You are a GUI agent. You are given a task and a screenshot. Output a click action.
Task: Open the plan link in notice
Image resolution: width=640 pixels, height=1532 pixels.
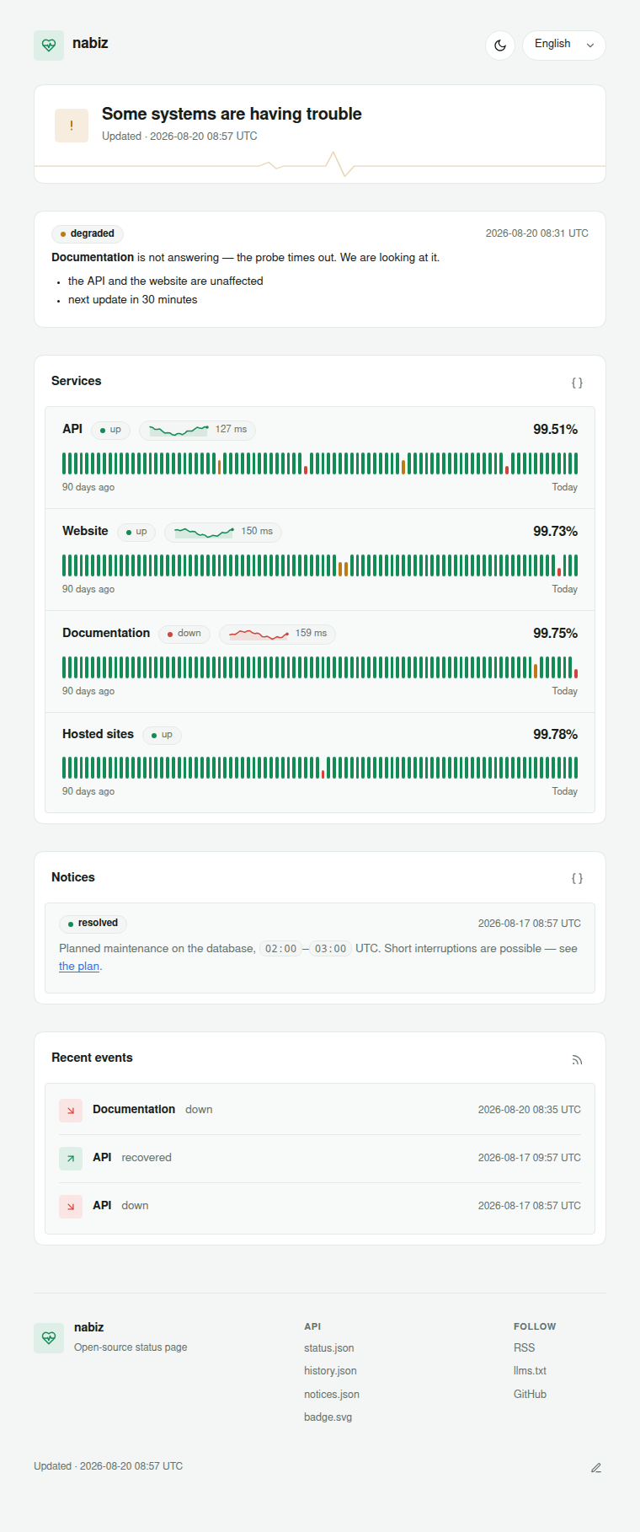tap(79, 967)
